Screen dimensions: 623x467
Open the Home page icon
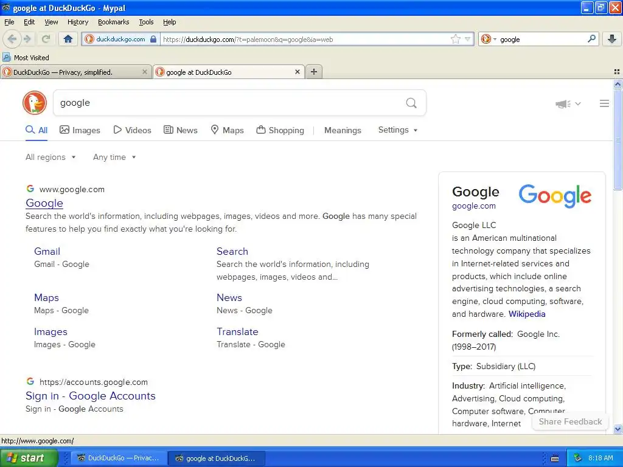(x=68, y=39)
